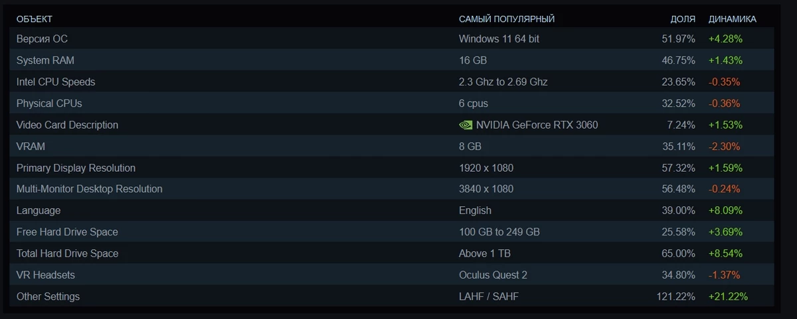Click the САМЫЙ ПОПУЛЯРНЫЙ column header

(507, 19)
